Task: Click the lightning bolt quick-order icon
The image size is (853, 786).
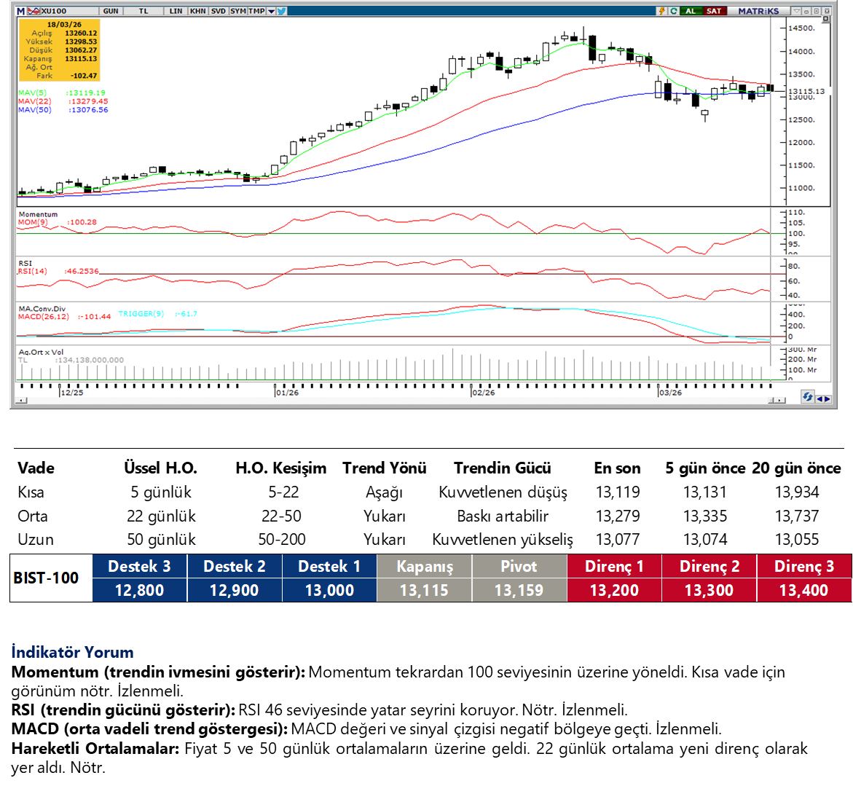Action: 661,11
